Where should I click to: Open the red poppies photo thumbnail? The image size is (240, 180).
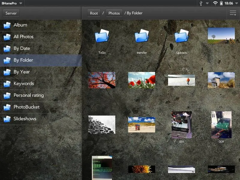pyautogui.click(x=142, y=80)
